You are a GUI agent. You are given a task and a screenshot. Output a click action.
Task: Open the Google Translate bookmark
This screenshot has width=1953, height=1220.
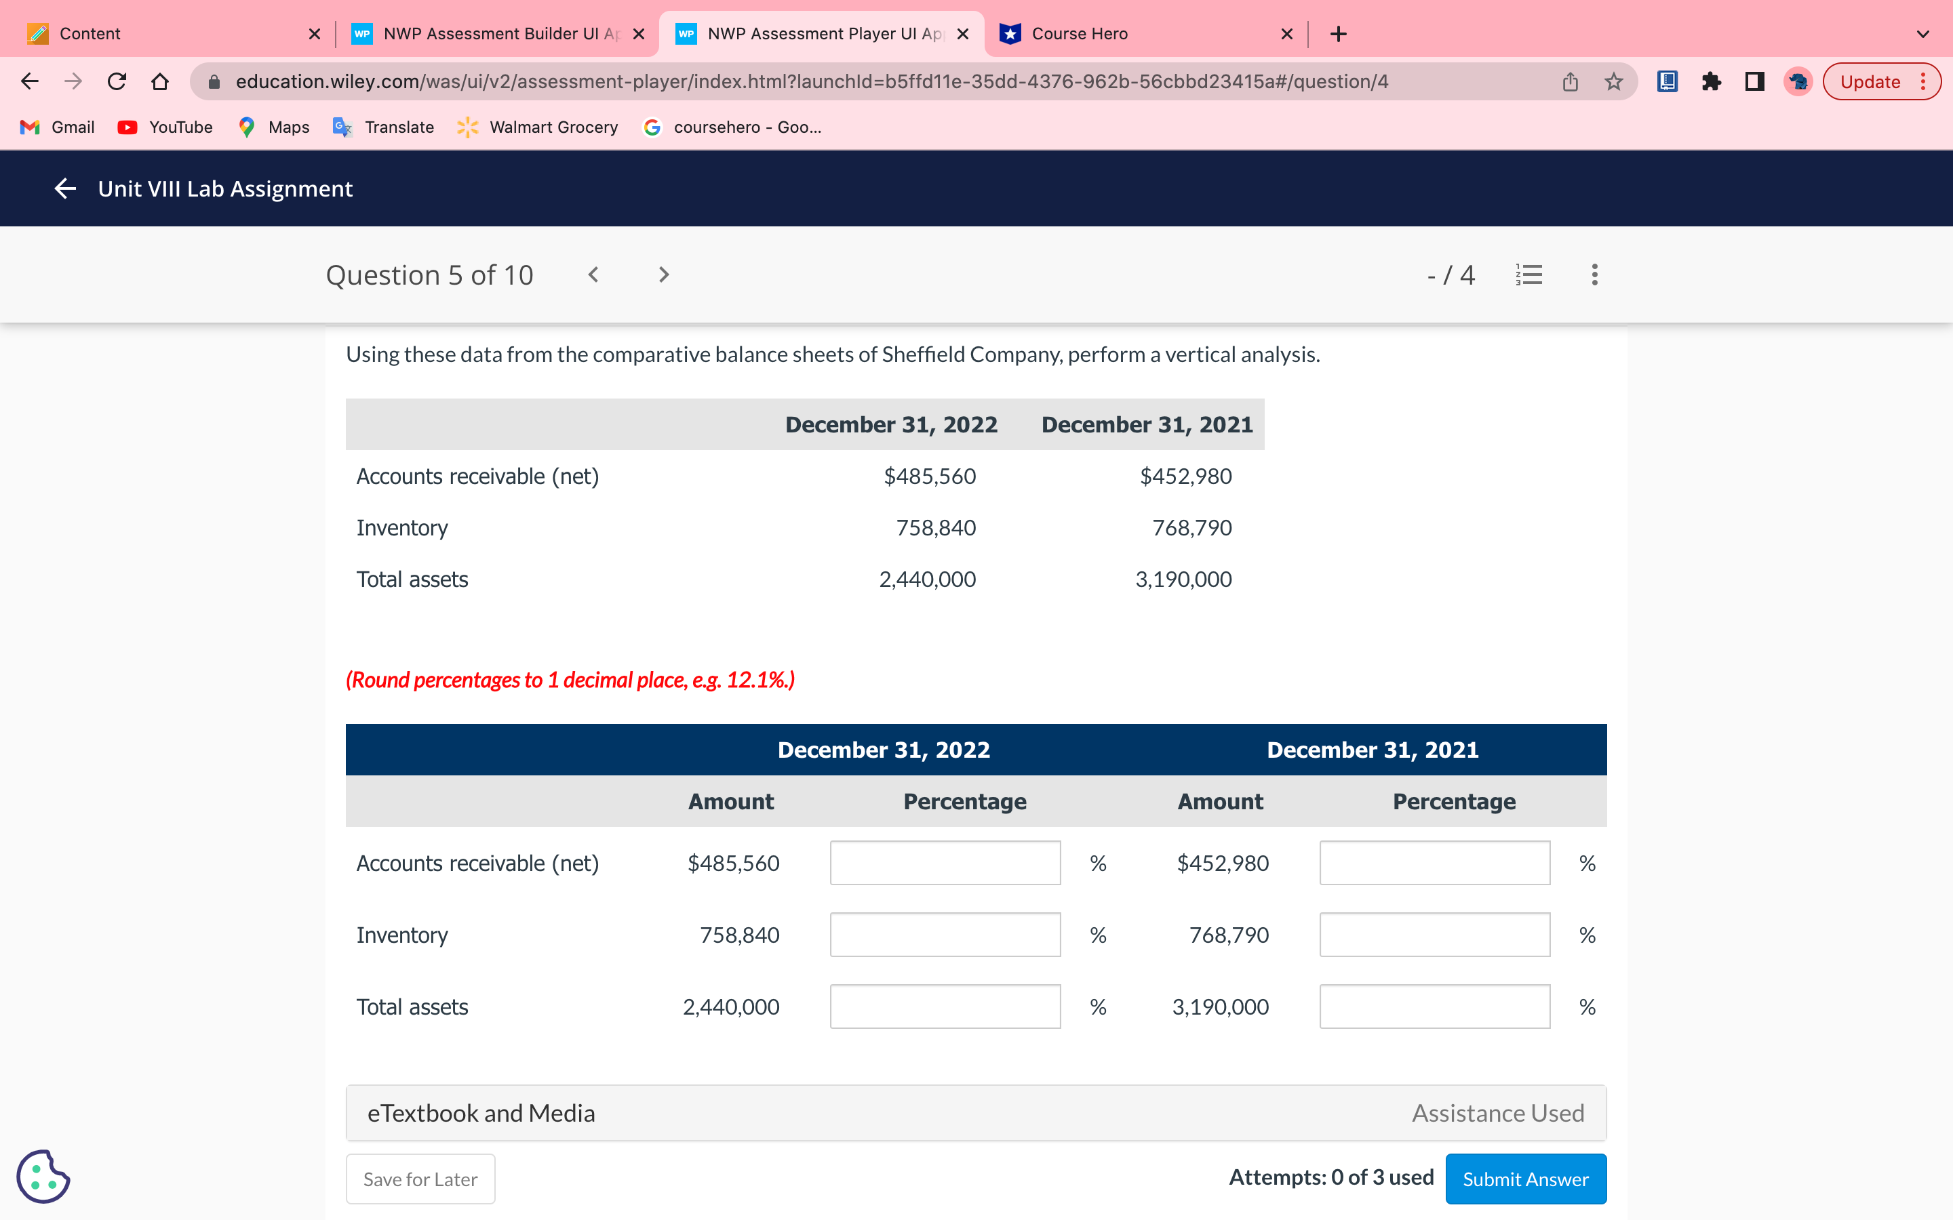pyautogui.click(x=382, y=127)
